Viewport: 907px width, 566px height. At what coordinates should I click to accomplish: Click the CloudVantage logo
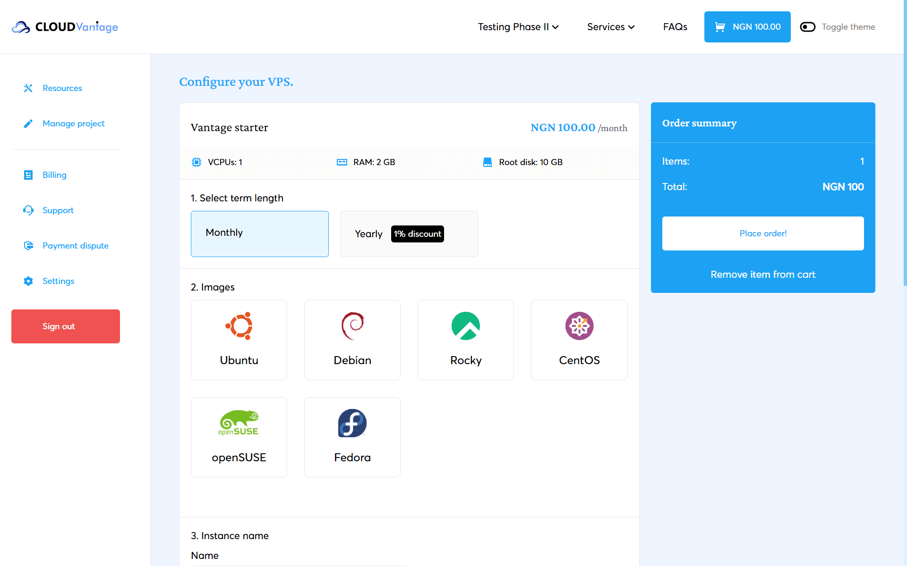65,27
